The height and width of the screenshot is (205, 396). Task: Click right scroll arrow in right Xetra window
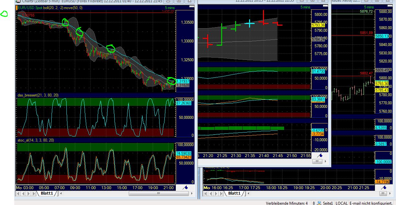click(390, 193)
